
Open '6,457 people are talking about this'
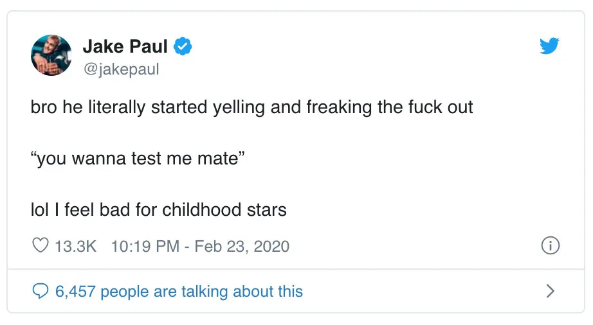pos(179,291)
